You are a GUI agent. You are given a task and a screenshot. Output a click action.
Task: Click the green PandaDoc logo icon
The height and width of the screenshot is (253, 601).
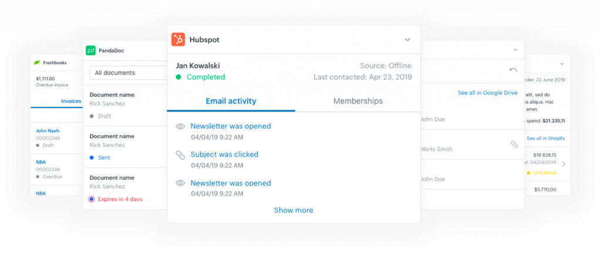90,50
